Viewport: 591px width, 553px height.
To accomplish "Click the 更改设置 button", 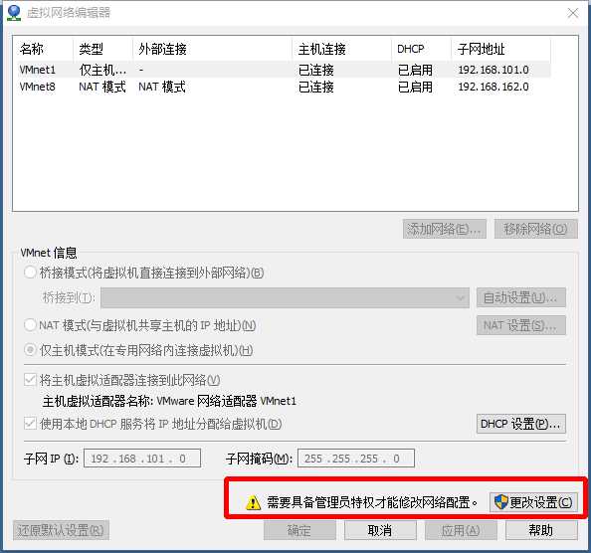I will point(533,502).
